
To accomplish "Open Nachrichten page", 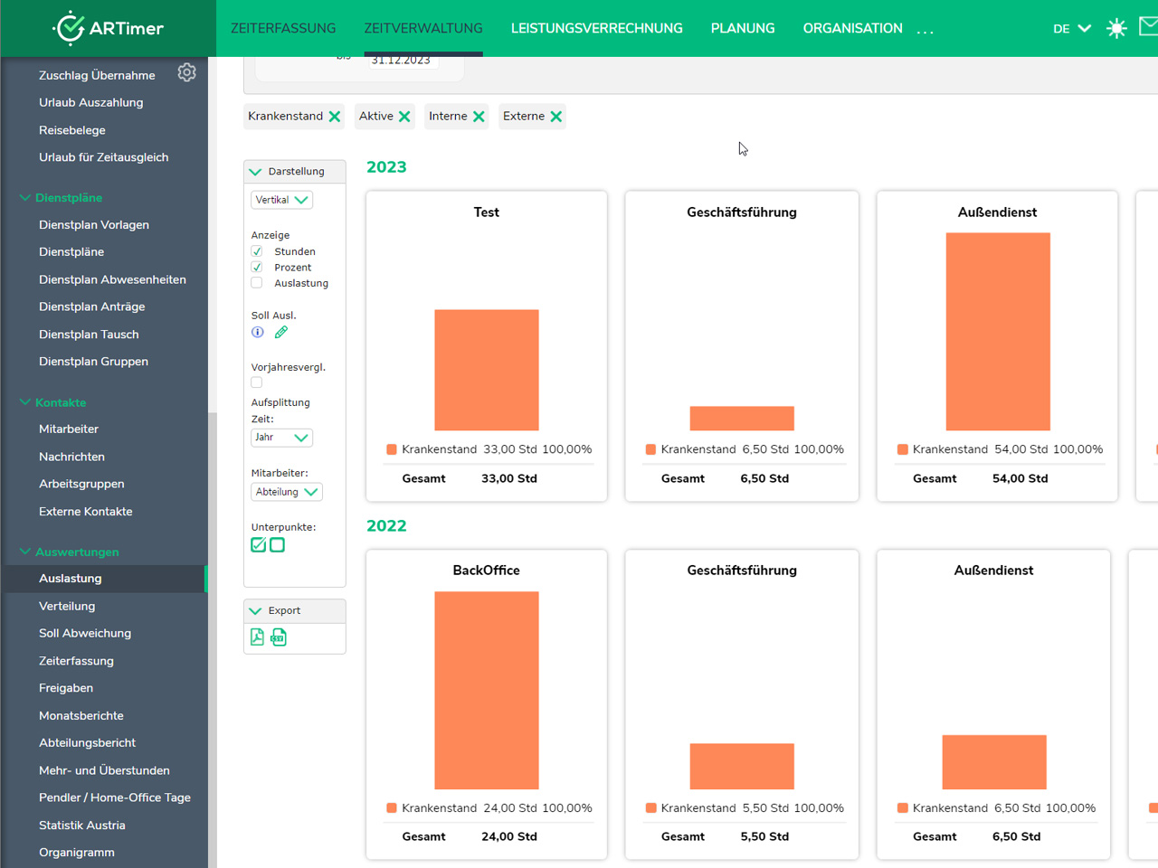I will pyautogui.click(x=71, y=457).
